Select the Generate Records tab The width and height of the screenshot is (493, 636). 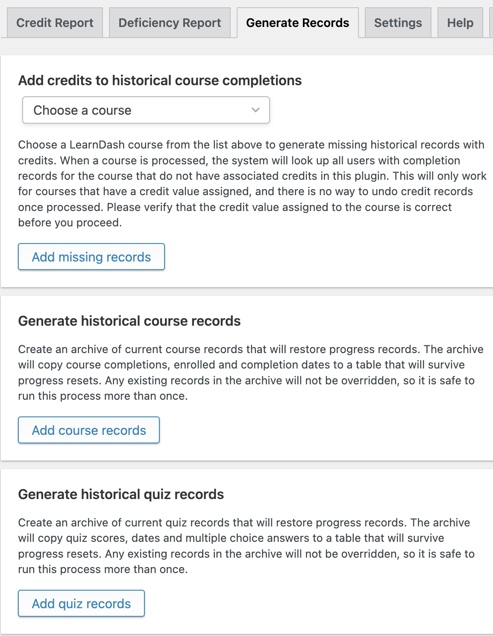(297, 23)
